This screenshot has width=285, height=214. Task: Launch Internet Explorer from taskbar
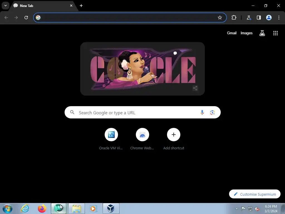[25, 208]
